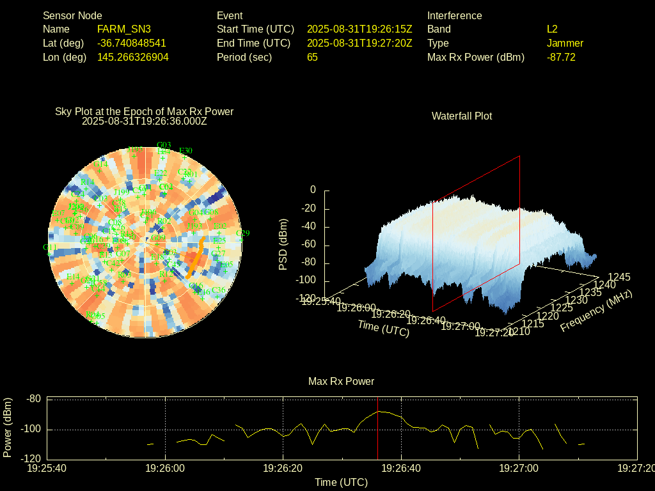Click the latitude value -36.740848541
This screenshot has height=491, width=655.
click(131, 43)
